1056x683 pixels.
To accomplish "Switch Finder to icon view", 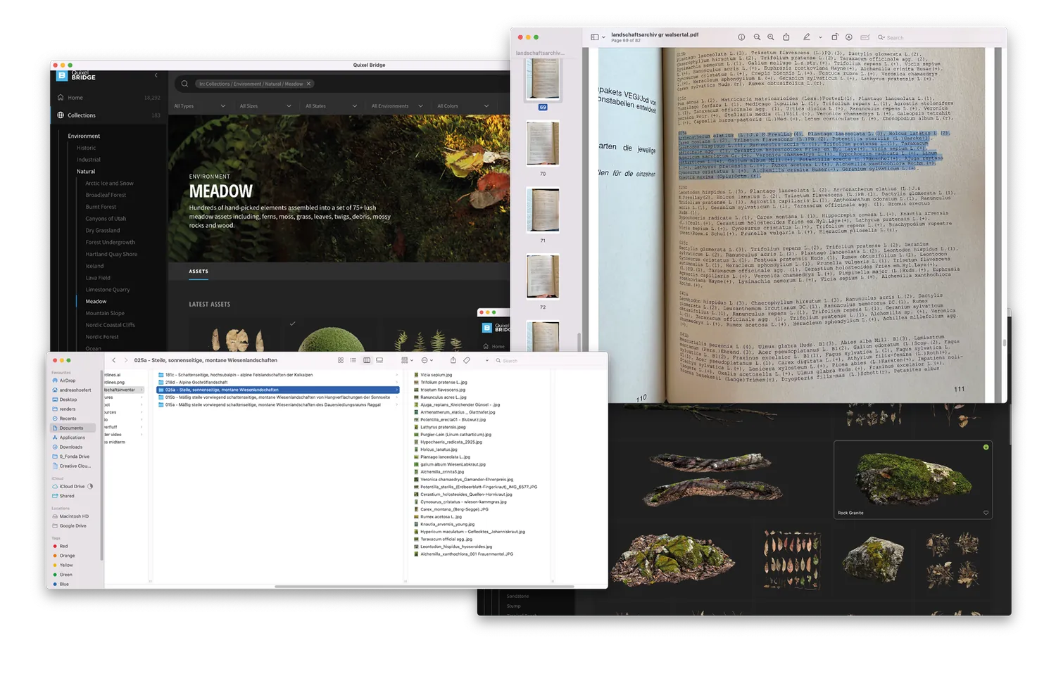I will point(341,360).
